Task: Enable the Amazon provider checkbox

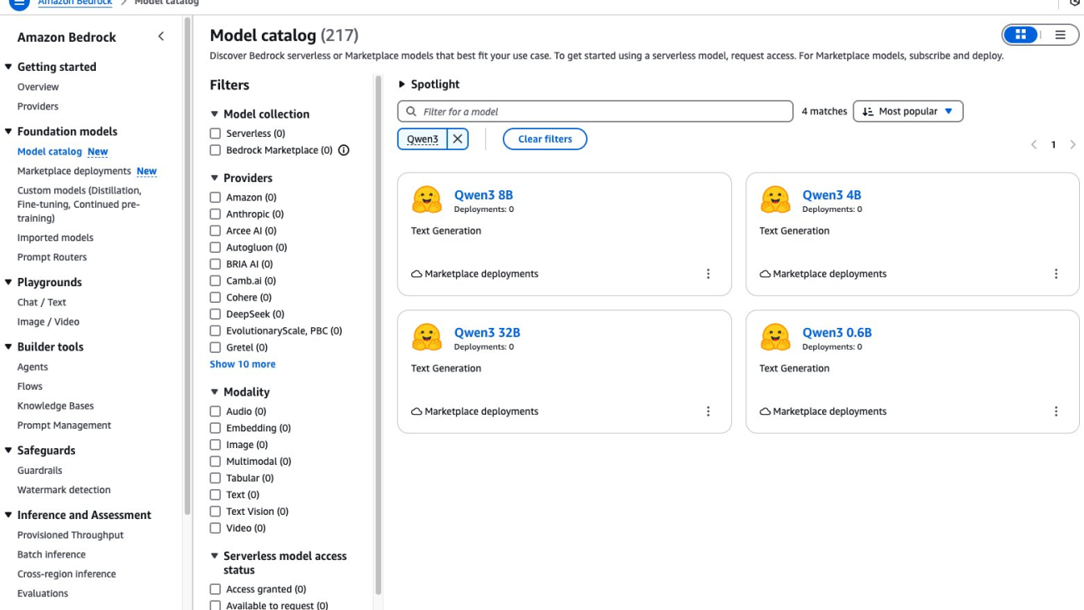Action: [215, 198]
